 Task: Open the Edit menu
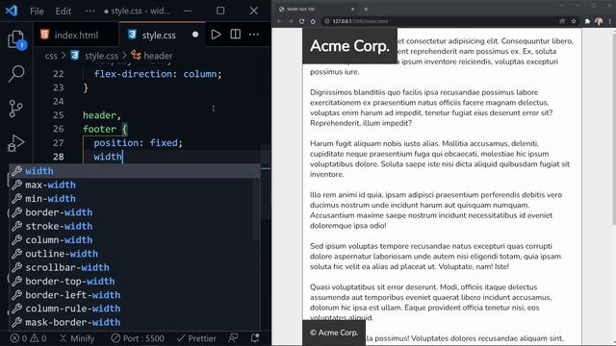(64, 11)
